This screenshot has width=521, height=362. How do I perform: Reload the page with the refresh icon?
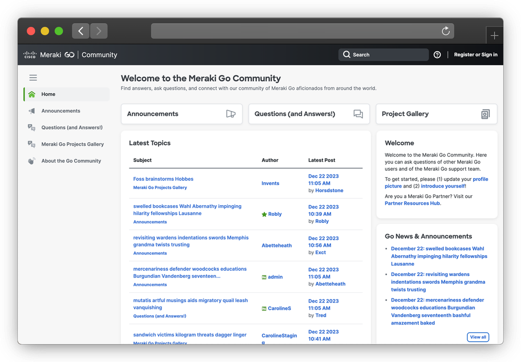pyautogui.click(x=445, y=31)
